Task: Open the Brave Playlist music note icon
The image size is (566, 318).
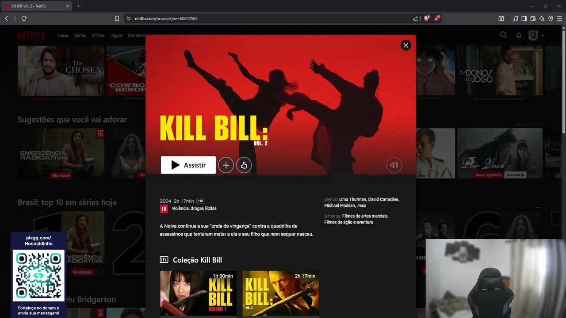Action: click(x=515, y=19)
